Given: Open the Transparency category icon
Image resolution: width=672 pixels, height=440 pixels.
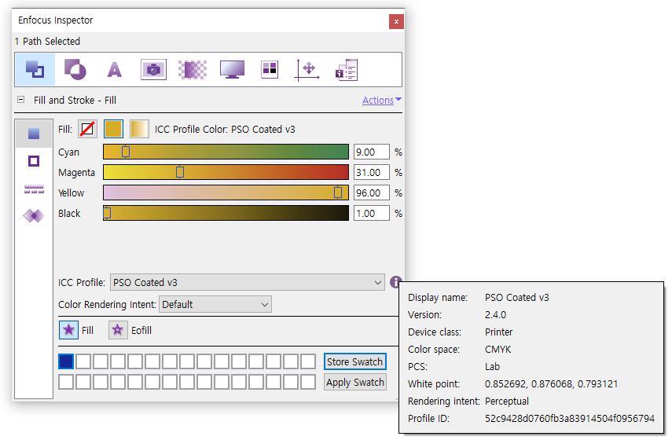Looking at the screenshot, I should pos(75,69).
